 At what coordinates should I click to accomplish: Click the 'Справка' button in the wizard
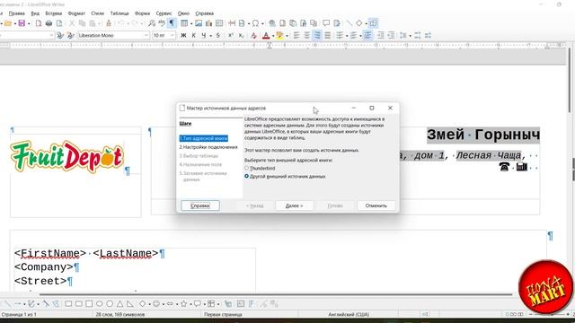point(200,205)
